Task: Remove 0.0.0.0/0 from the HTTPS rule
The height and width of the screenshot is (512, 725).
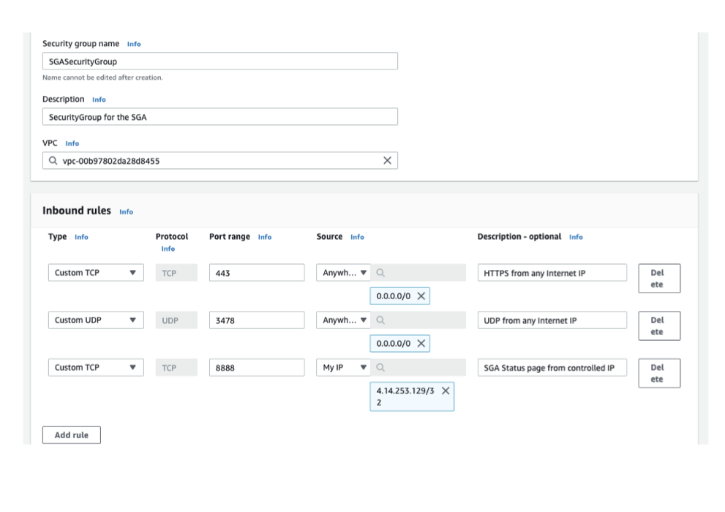Action: pos(421,296)
